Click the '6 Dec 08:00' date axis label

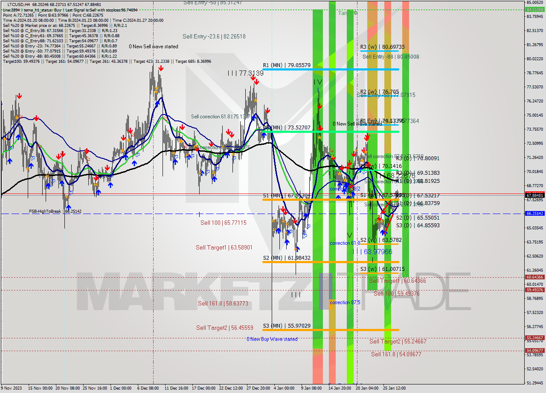click(148, 388)
